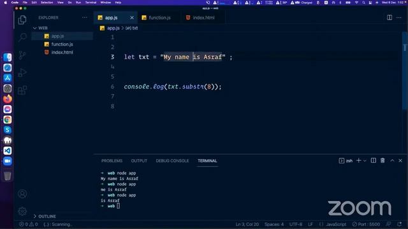Click the terminal prompt input line
This screenshot has height=229, width=408.
point(111,206)
